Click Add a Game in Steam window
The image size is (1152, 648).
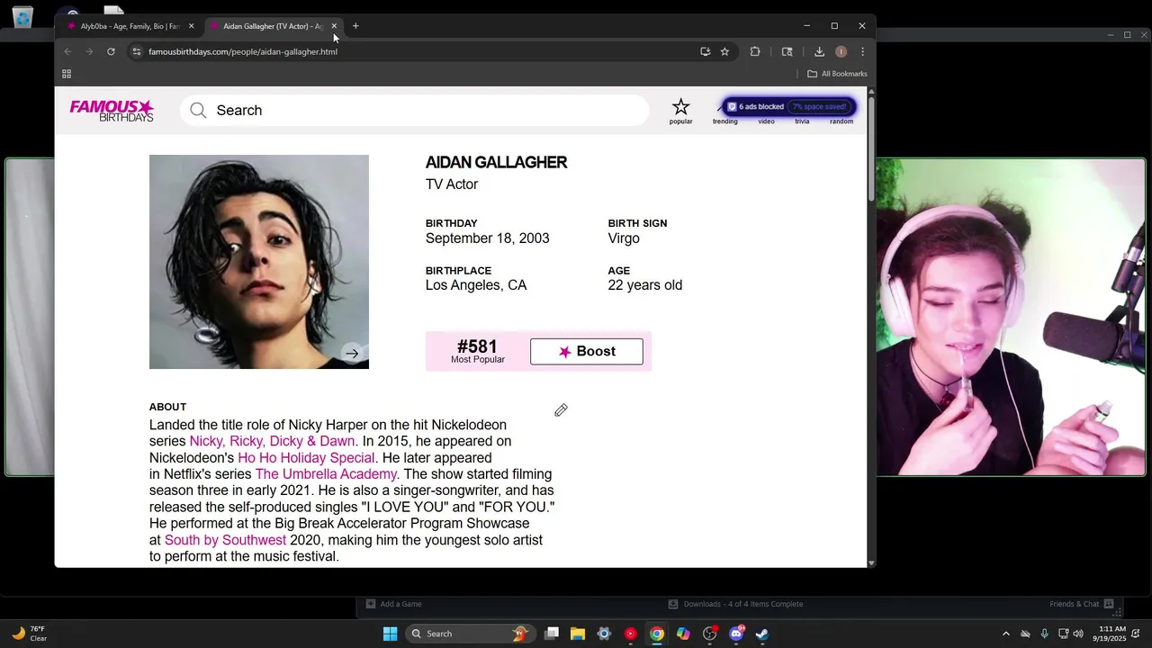pyautogui.click(x=393, y=604)
